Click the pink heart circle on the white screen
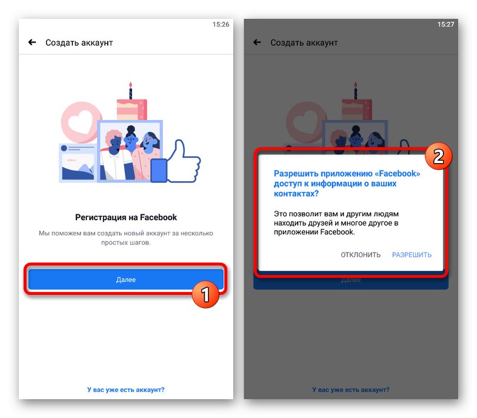This screenshot has width=477, height=418. 81,122
